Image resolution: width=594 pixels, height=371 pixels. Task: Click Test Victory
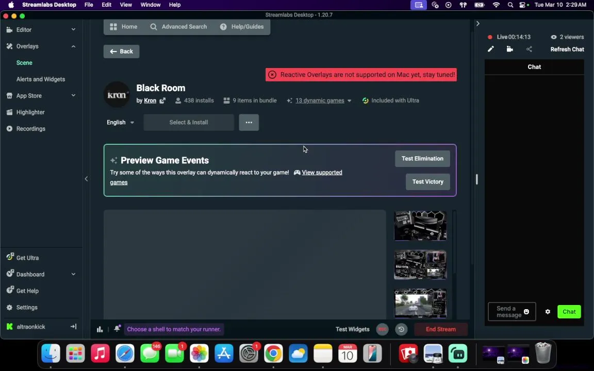point(427,182)
